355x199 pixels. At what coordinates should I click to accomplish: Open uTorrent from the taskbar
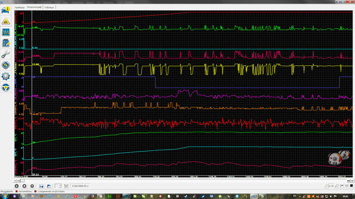click(x=220, y=196)
